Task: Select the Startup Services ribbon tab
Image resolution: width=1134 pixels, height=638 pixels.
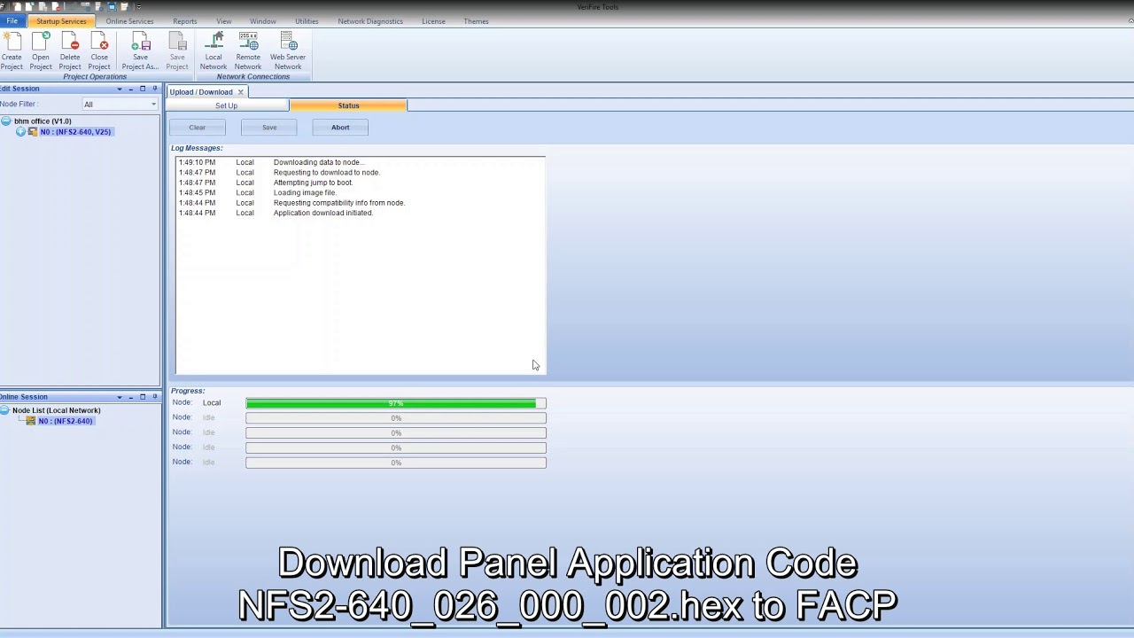Action: (x=61, y=21)
